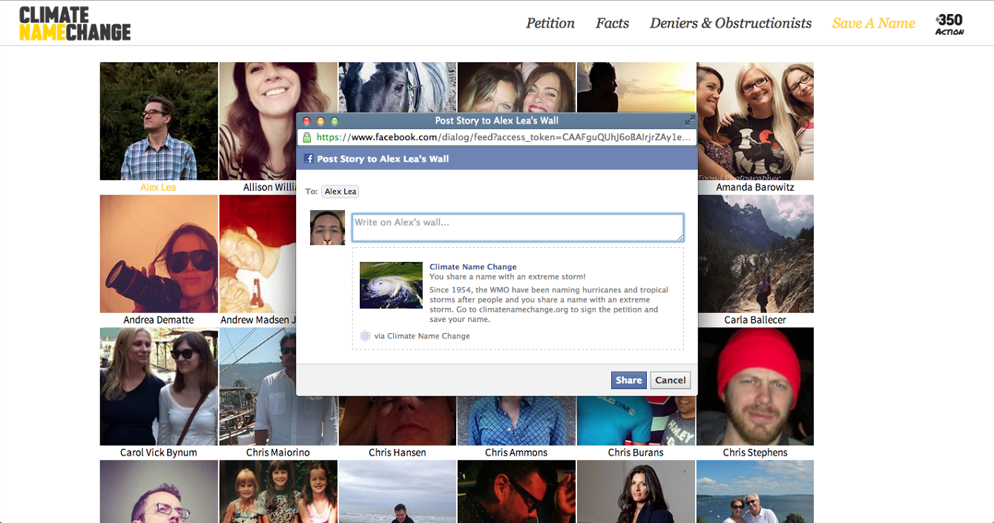Click the Chris Ammons name label

coord(516,453)
